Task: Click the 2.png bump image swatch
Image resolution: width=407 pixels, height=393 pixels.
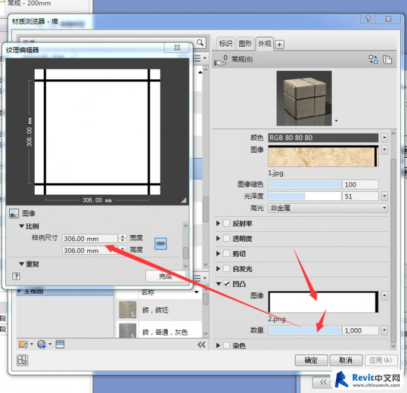Action: coord(323,302)
